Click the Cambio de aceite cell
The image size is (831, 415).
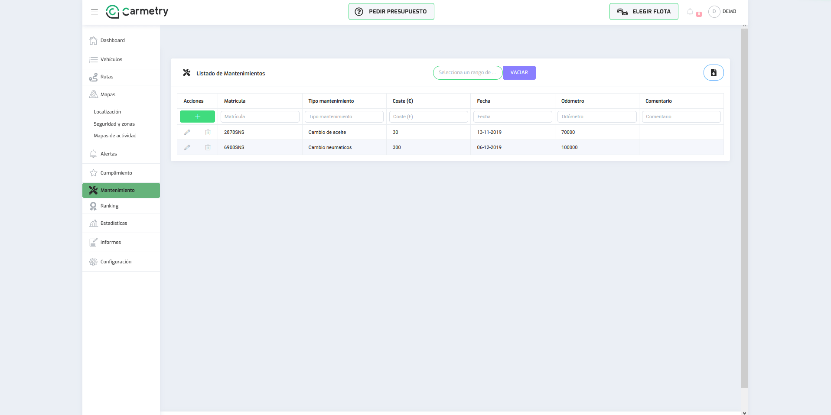pyautogui.click(x=344, y=132)
